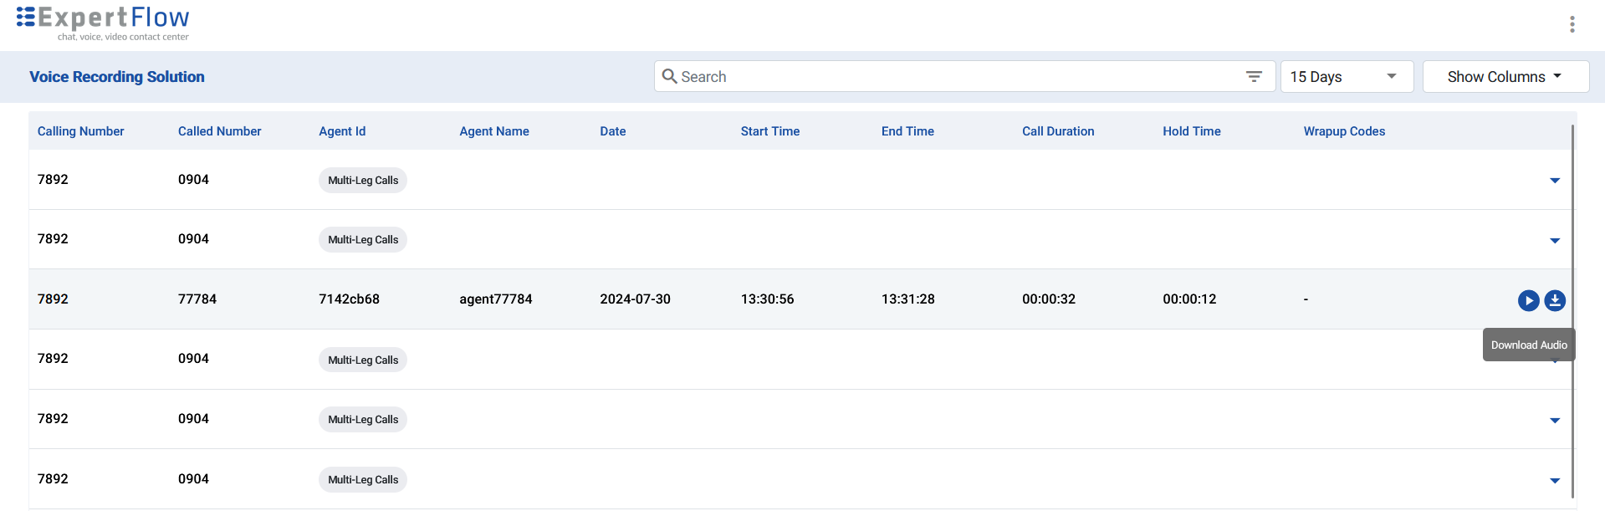Click the Wrapup Codes column header
1605x511 pixels.
(1343, 131)
